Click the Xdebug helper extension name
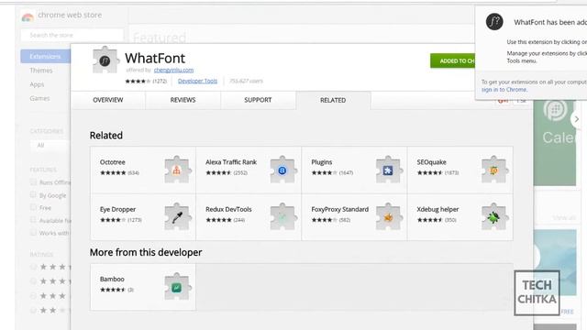This screenshot has width=587, height=330. pos(437,209)
